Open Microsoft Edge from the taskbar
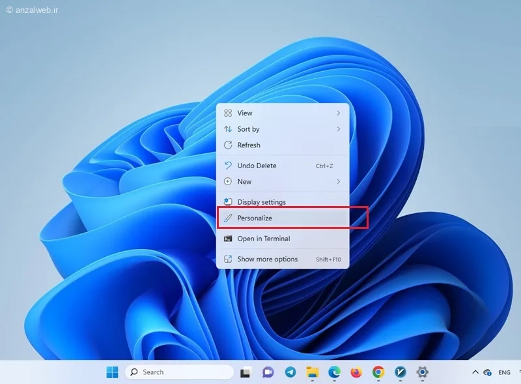 [334, 372]
